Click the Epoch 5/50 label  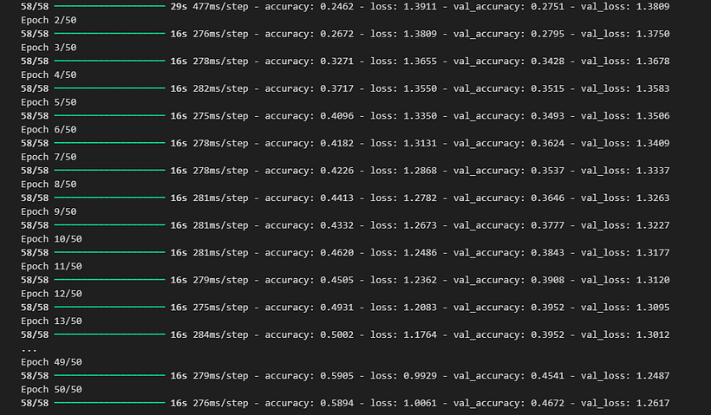point(49,102)
